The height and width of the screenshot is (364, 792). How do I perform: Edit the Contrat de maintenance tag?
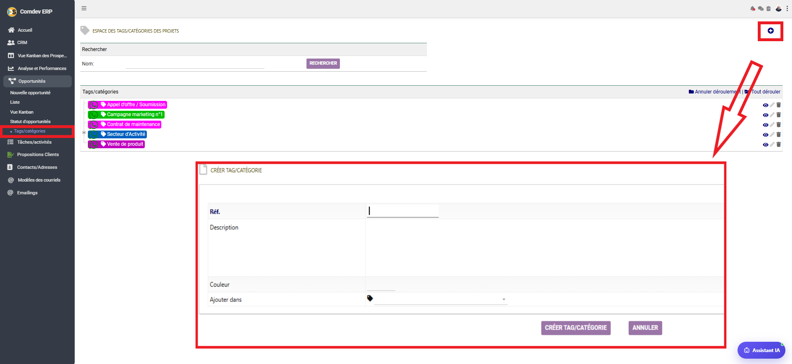[772, 125]
